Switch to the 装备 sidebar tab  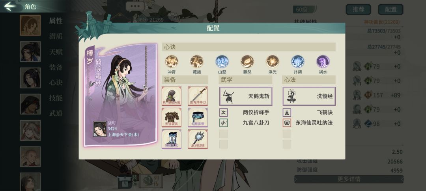pyautogui.click(x=56, y=67)
